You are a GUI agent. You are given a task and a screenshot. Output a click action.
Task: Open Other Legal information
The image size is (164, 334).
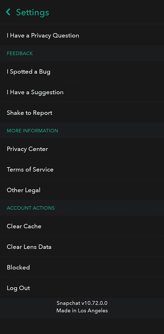point(82,190)
